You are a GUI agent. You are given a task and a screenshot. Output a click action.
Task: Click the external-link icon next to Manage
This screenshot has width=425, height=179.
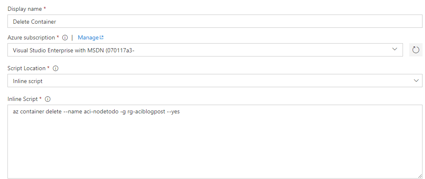102,37
